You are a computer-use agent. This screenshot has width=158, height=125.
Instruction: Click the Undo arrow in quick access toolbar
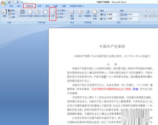coord(13,2)
